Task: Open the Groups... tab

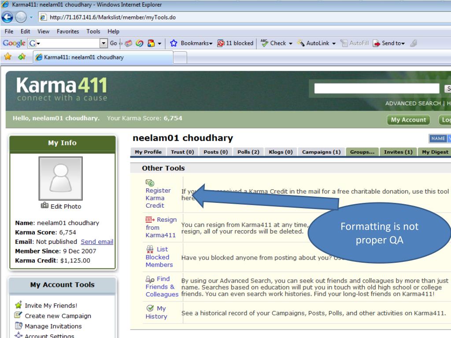Action: (362, 152)
